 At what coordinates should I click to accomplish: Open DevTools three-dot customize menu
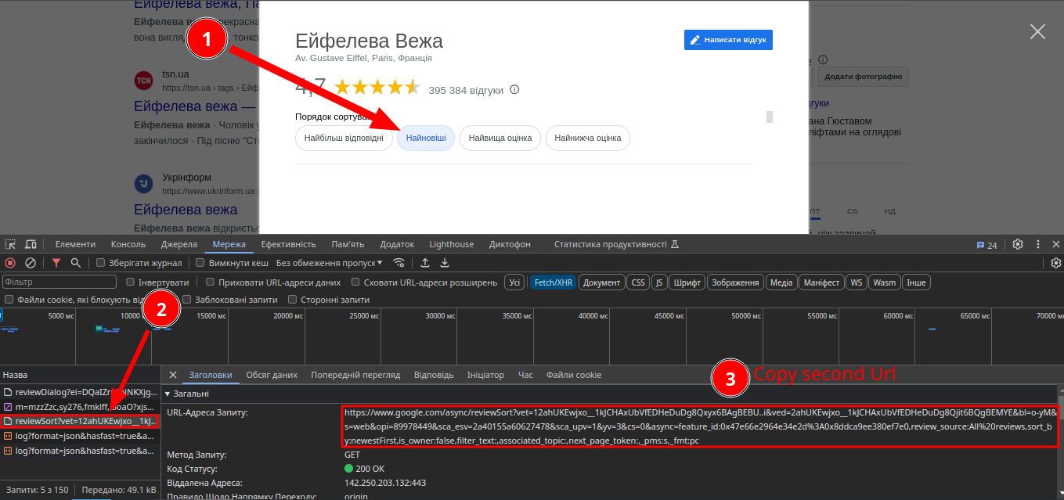[x=1037, y=244]
